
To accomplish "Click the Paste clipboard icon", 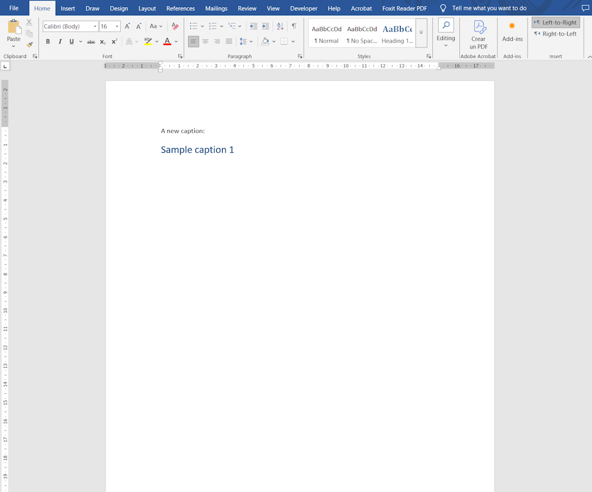I will 14,27.
